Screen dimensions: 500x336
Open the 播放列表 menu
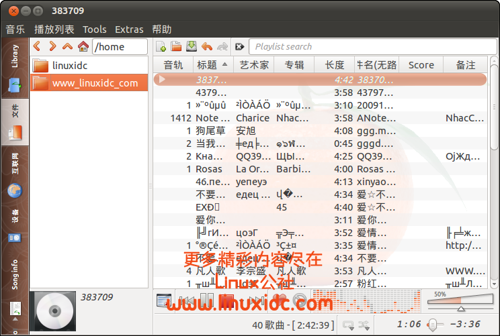pyautogui.click(x=54, y=30)
